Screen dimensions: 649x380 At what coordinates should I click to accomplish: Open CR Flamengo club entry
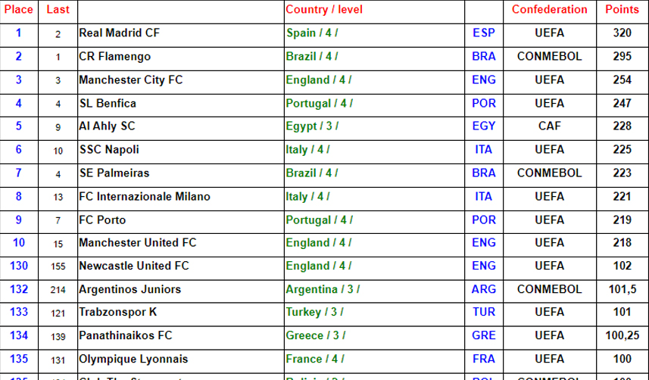[114, 57]
